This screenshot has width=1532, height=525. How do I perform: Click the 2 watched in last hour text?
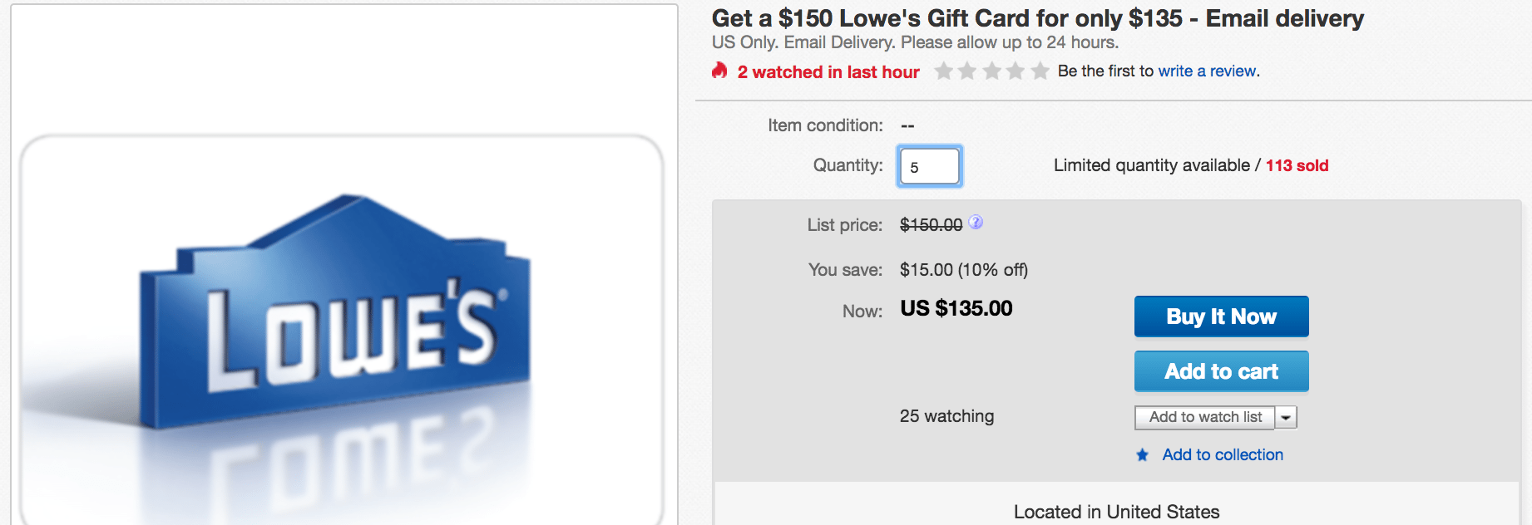828,72
